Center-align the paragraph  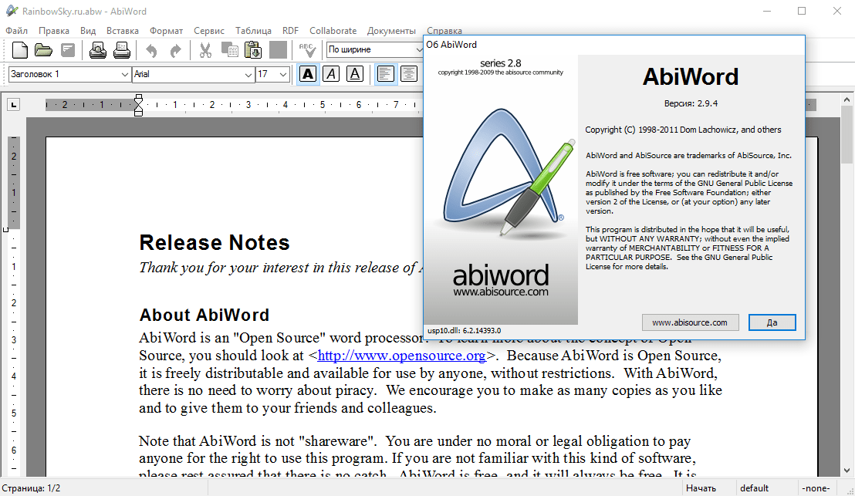[409, 74]
